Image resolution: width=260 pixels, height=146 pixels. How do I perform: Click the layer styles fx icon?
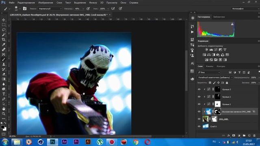coord(229,135)
